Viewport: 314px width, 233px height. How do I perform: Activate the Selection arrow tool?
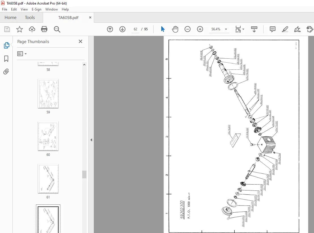(163, 29)
